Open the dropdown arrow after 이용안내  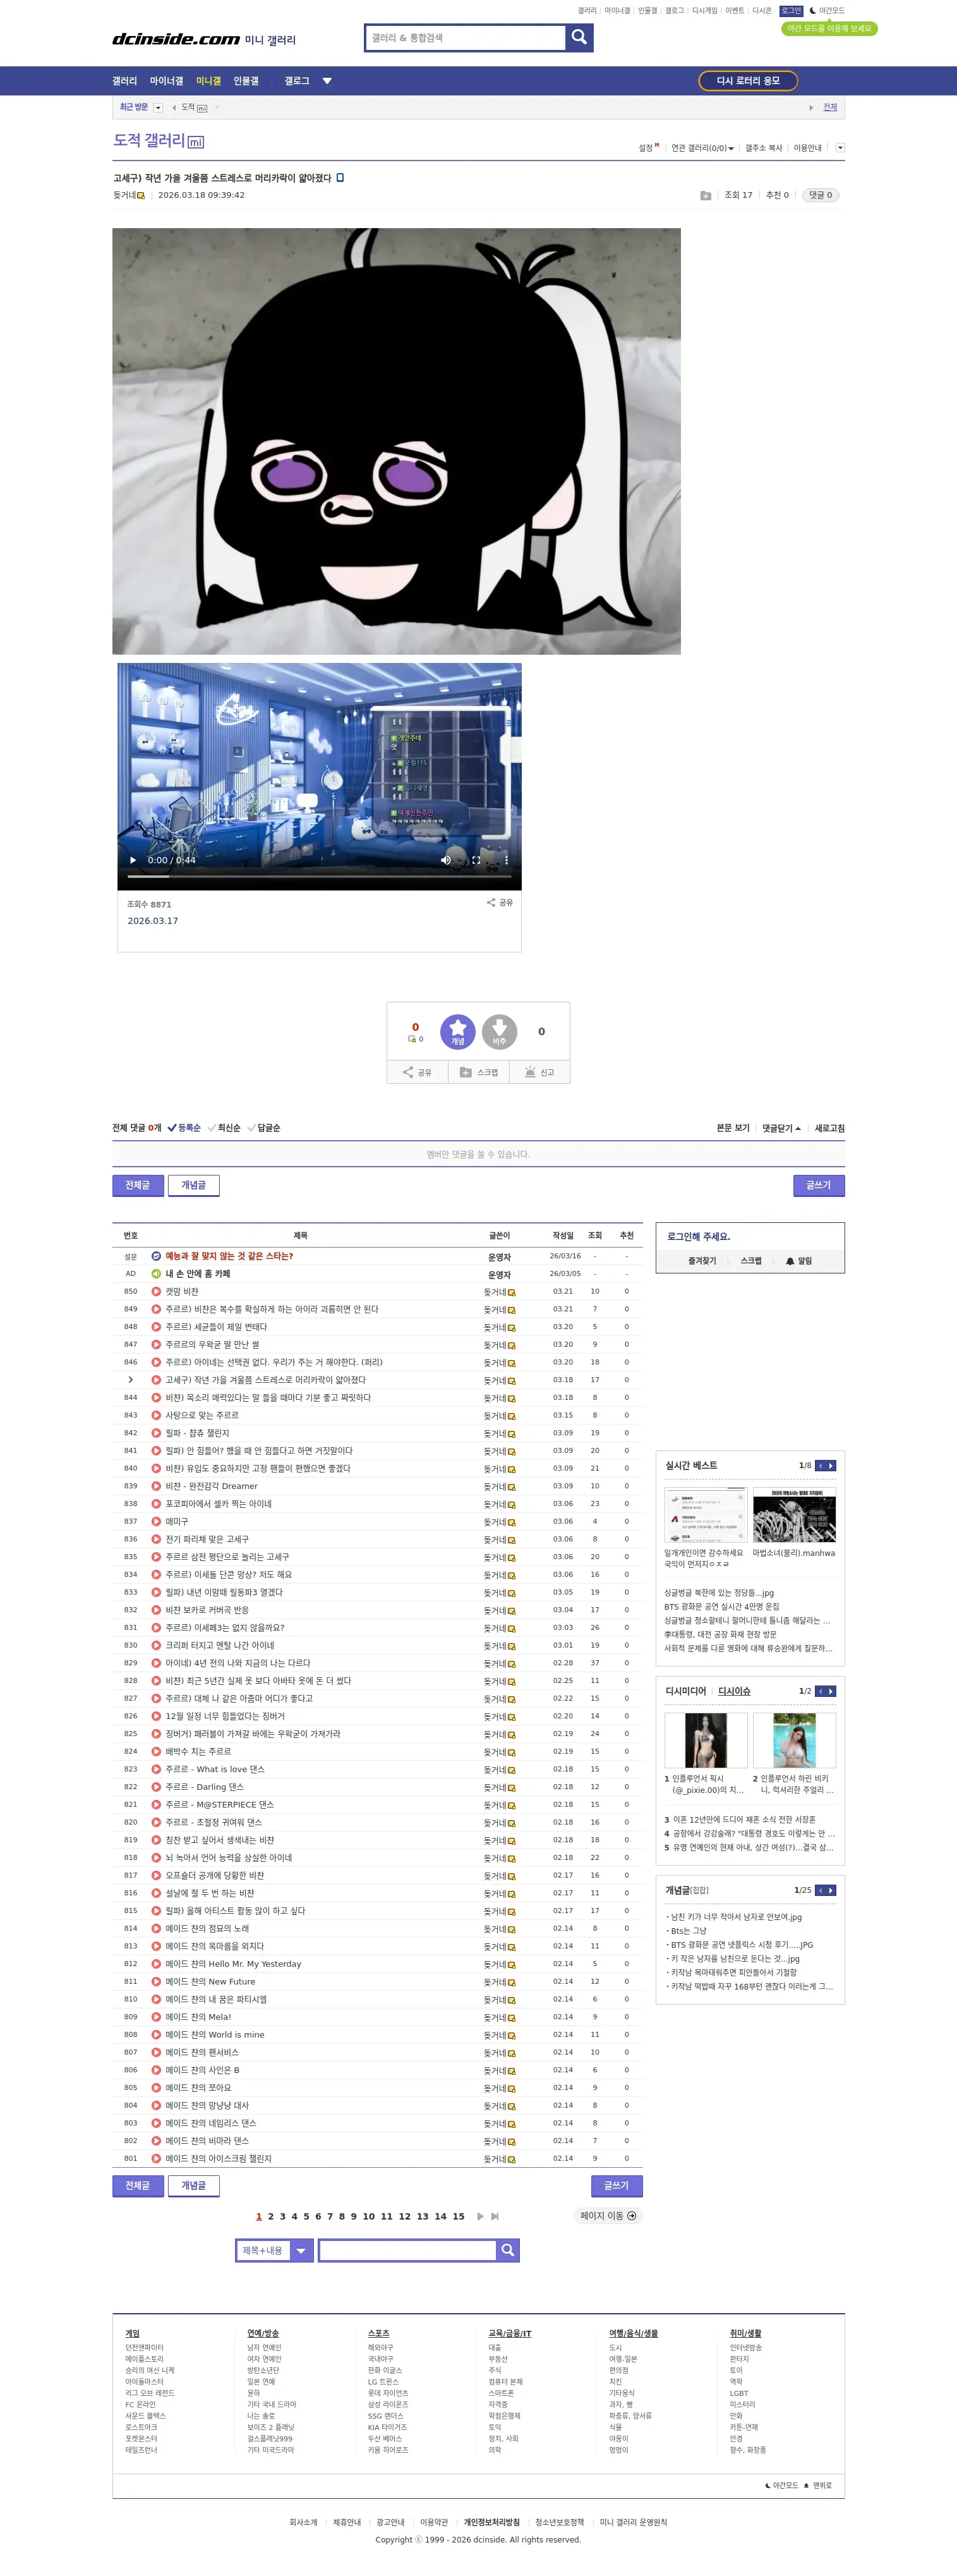[x=840, y=148]
